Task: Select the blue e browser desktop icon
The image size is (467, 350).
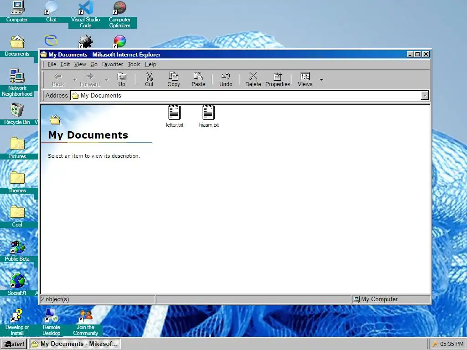Action: tap(51, 41)
